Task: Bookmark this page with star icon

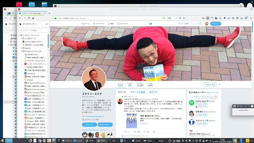Action: (184, 18)
